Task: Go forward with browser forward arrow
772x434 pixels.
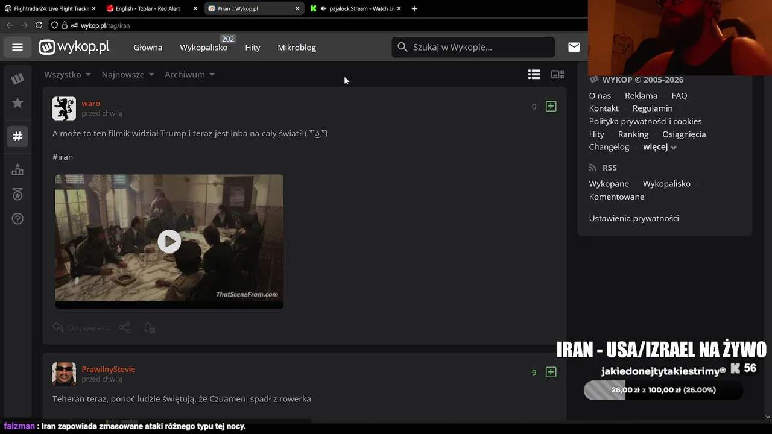Action: 24,25
